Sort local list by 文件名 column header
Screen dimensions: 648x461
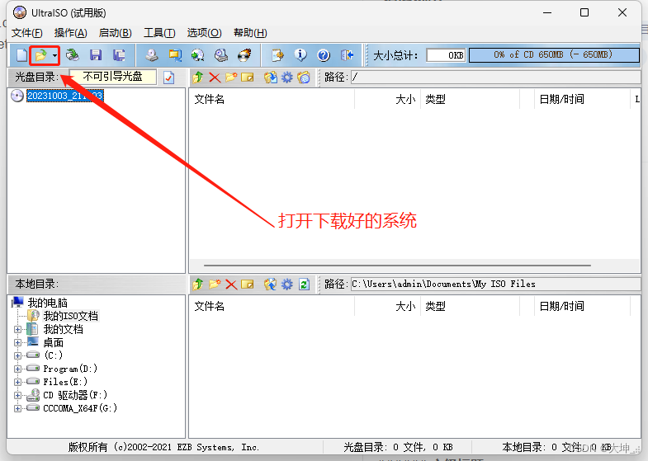pos(210,306)
